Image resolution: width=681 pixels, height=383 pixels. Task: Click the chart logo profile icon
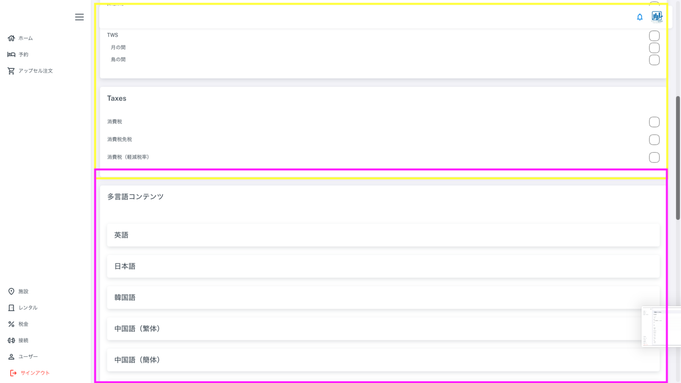657,17
